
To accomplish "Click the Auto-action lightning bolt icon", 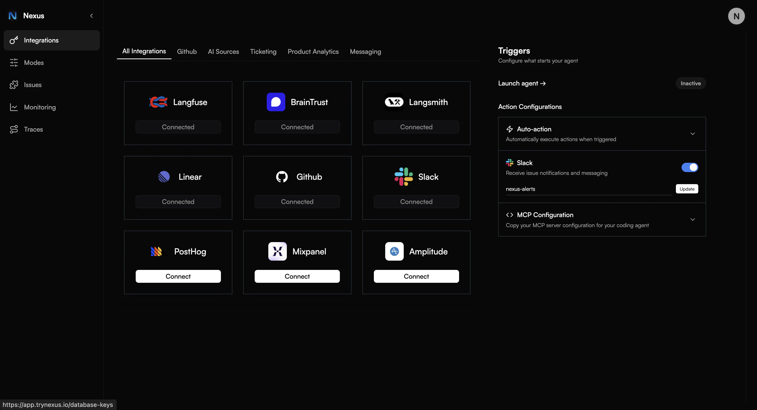I will pyautogui.click(x=510, y=129).
